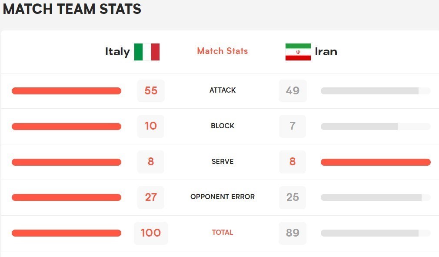The width and height of the screenshot is (439, 257).
Task: Click Iran's serve score 8
Action: point(293,162)
